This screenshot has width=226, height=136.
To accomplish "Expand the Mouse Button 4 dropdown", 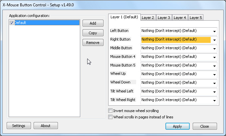I will (179, 57).
